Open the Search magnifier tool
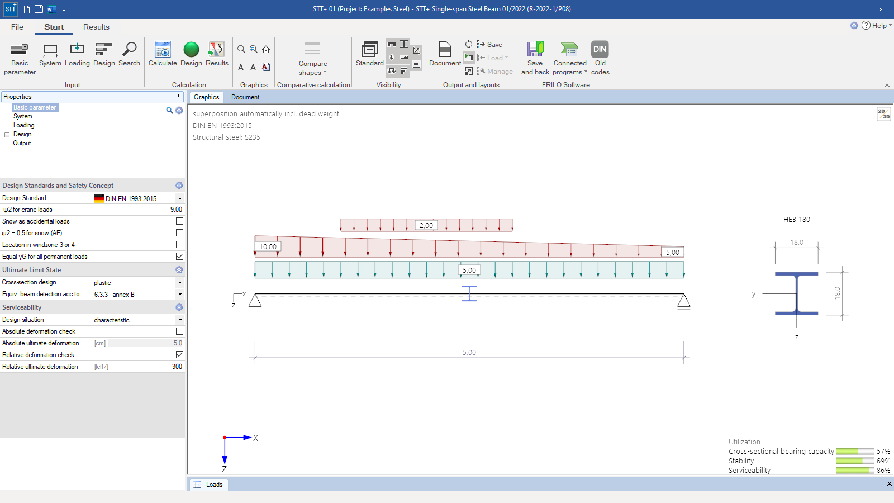Viewport: 894px width, 503px height. [x=129, y=55]
